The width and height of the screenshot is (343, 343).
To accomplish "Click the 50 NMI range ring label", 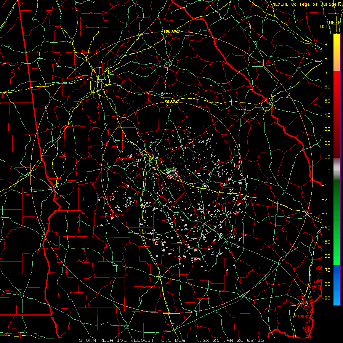I will 171,102.
